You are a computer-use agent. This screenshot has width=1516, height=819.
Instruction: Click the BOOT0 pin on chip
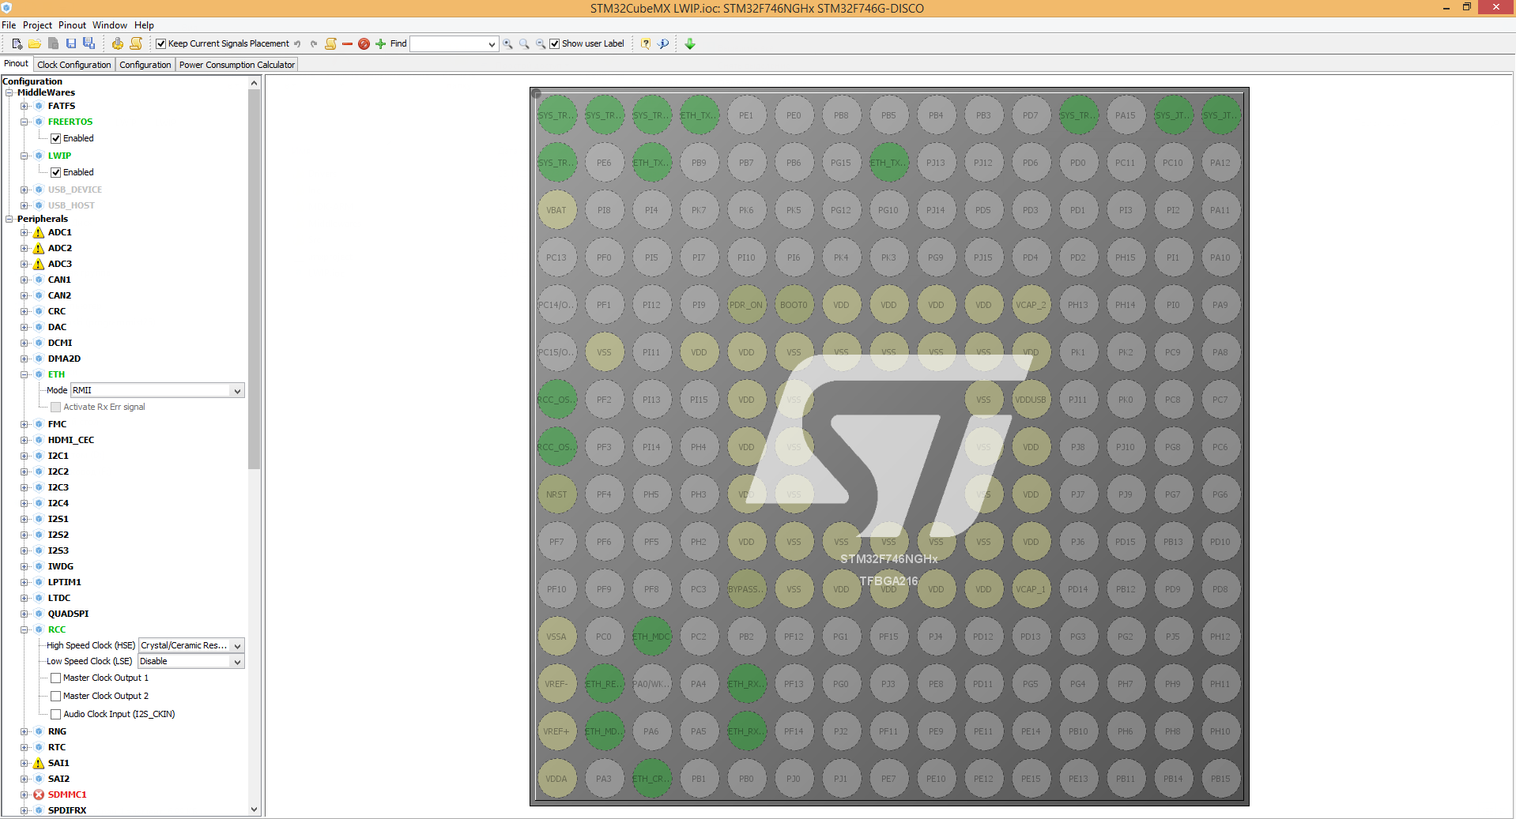(794, 305)
